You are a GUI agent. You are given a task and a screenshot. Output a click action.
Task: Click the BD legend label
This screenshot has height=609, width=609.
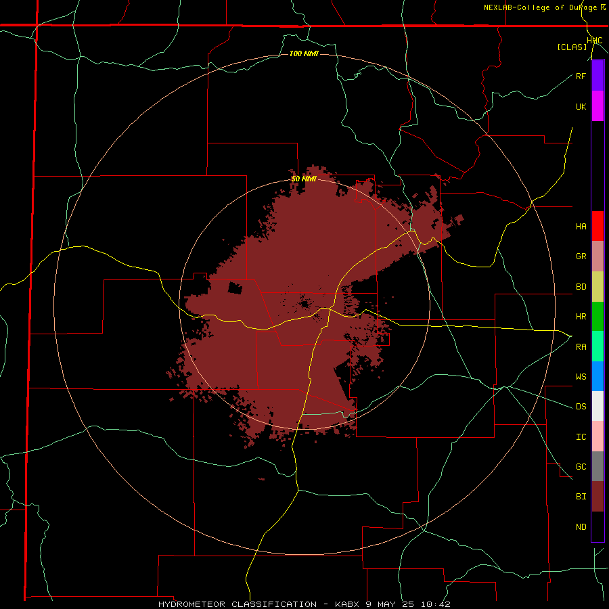(x=581, y=287)
